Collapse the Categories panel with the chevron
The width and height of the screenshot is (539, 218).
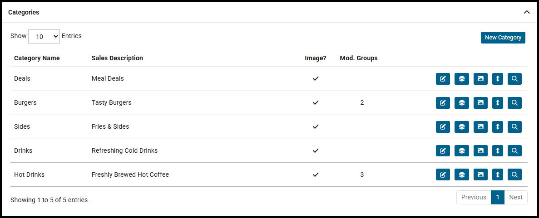[527, 12]
